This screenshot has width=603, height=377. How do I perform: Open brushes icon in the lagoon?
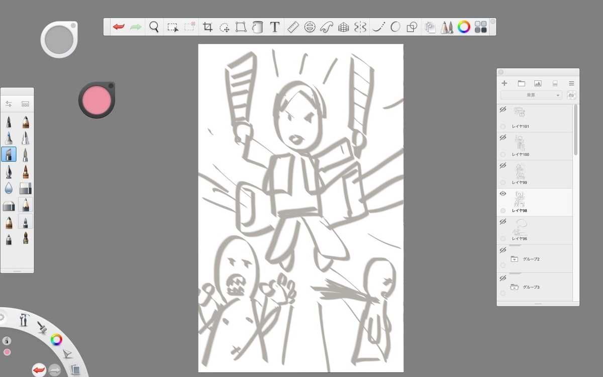tap(42, 327)
